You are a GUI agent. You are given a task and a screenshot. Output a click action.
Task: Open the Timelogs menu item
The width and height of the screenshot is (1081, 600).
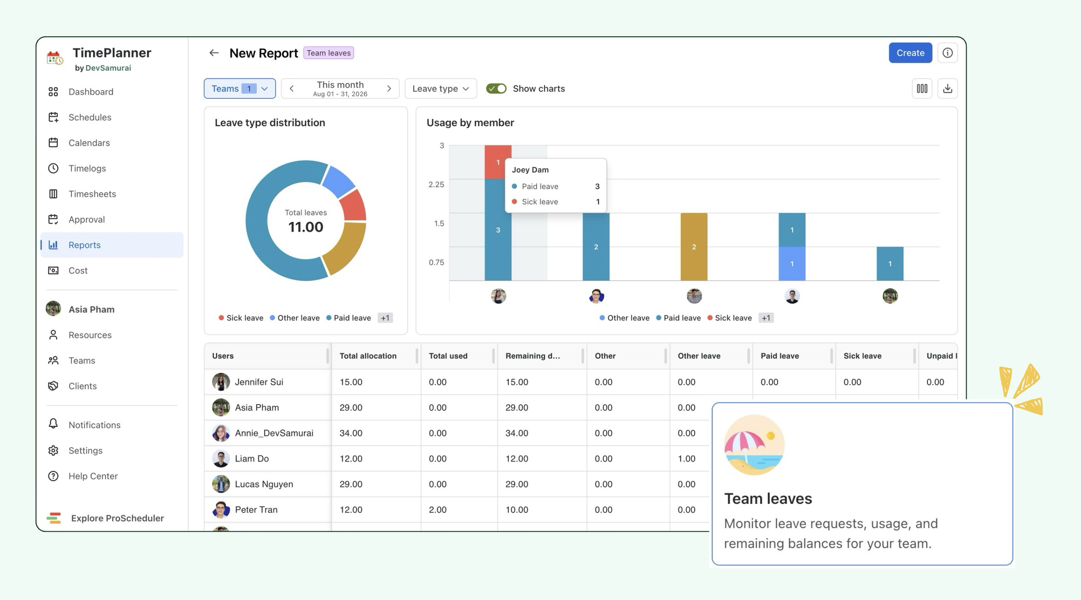[112, 168]
